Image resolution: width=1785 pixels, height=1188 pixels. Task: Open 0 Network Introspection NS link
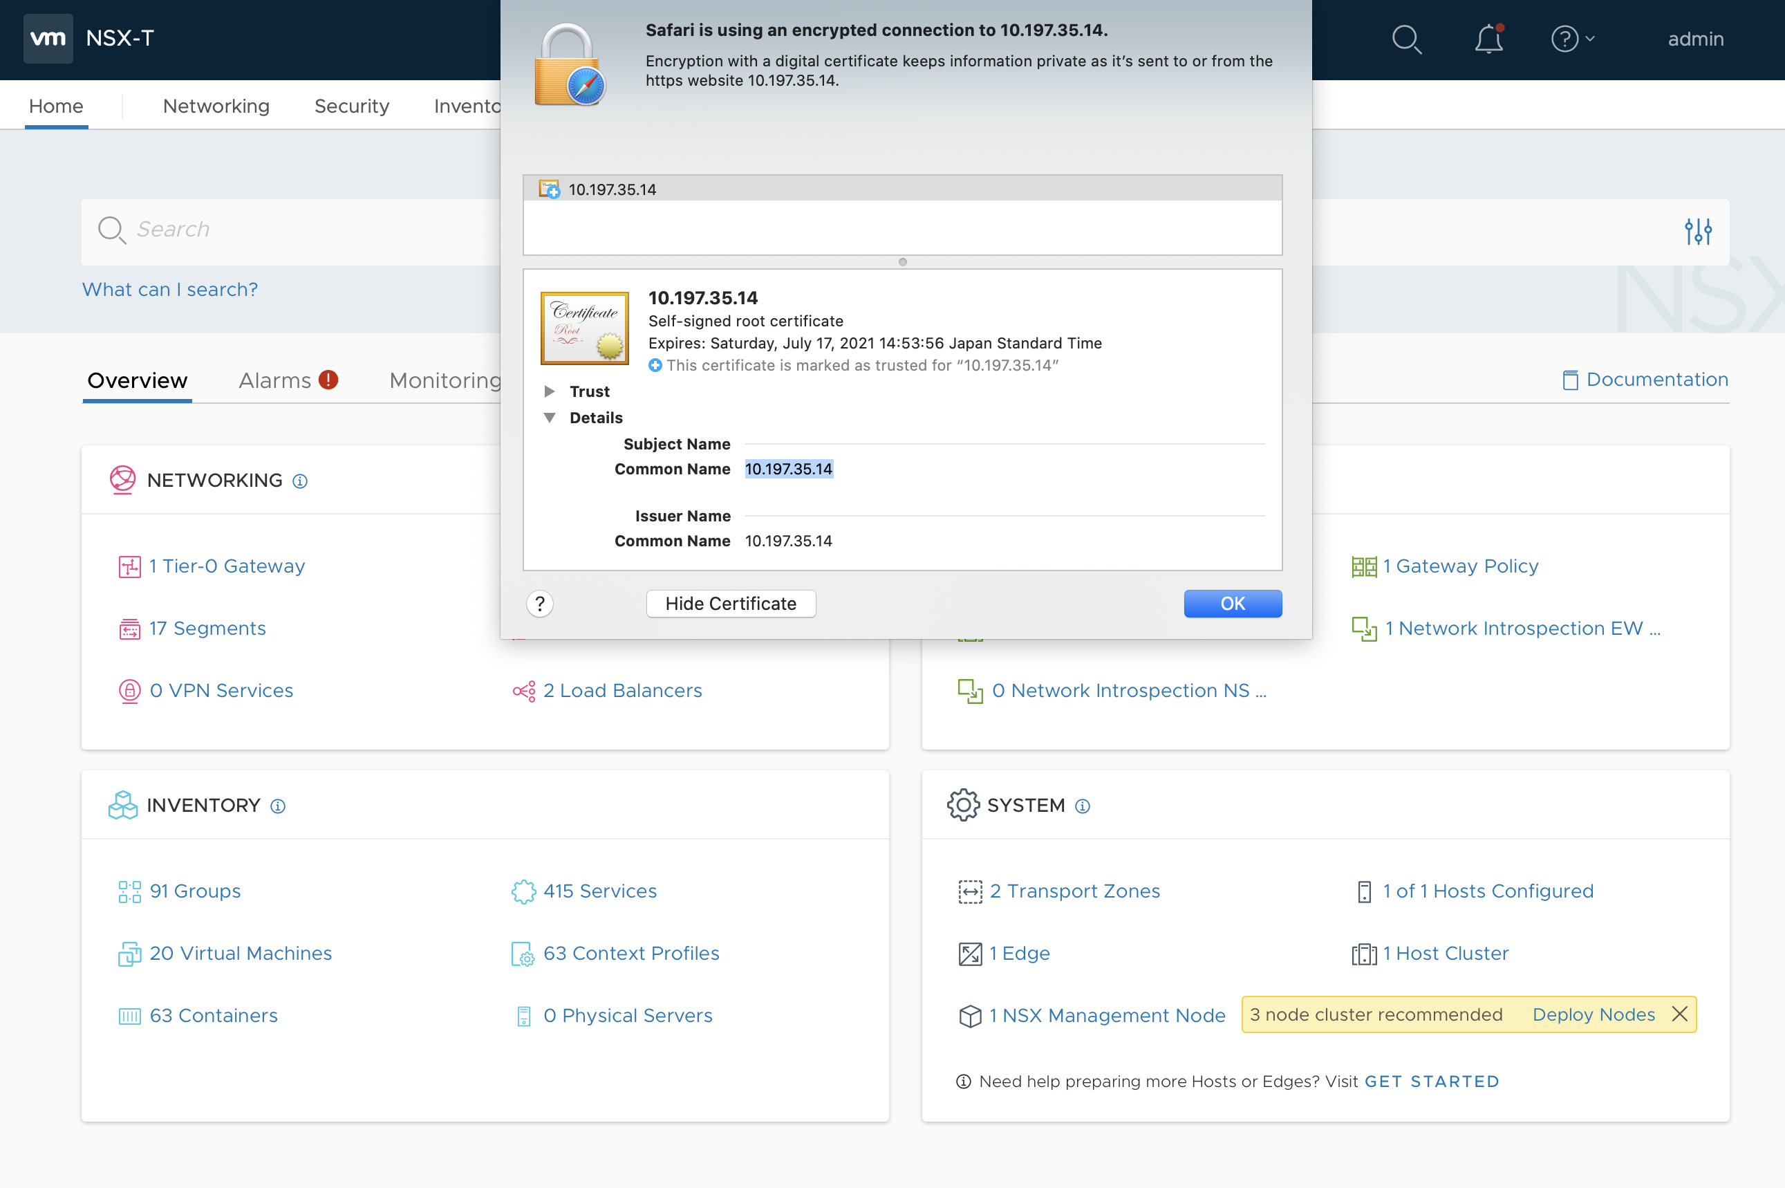point(1128,690)
